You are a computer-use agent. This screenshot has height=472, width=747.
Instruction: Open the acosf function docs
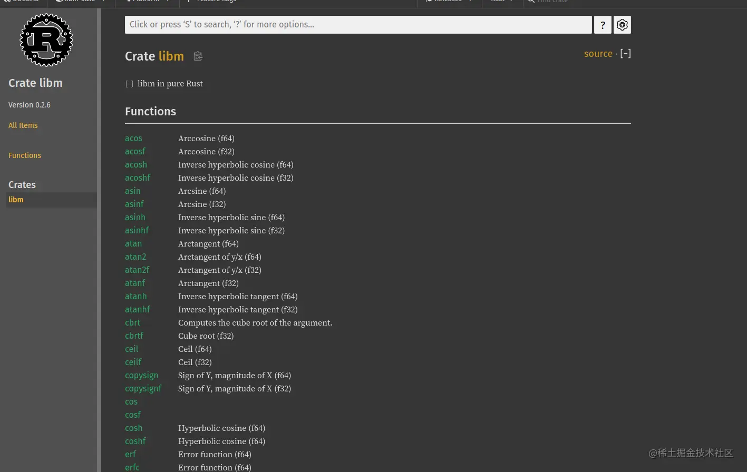[x=135, y=151]
